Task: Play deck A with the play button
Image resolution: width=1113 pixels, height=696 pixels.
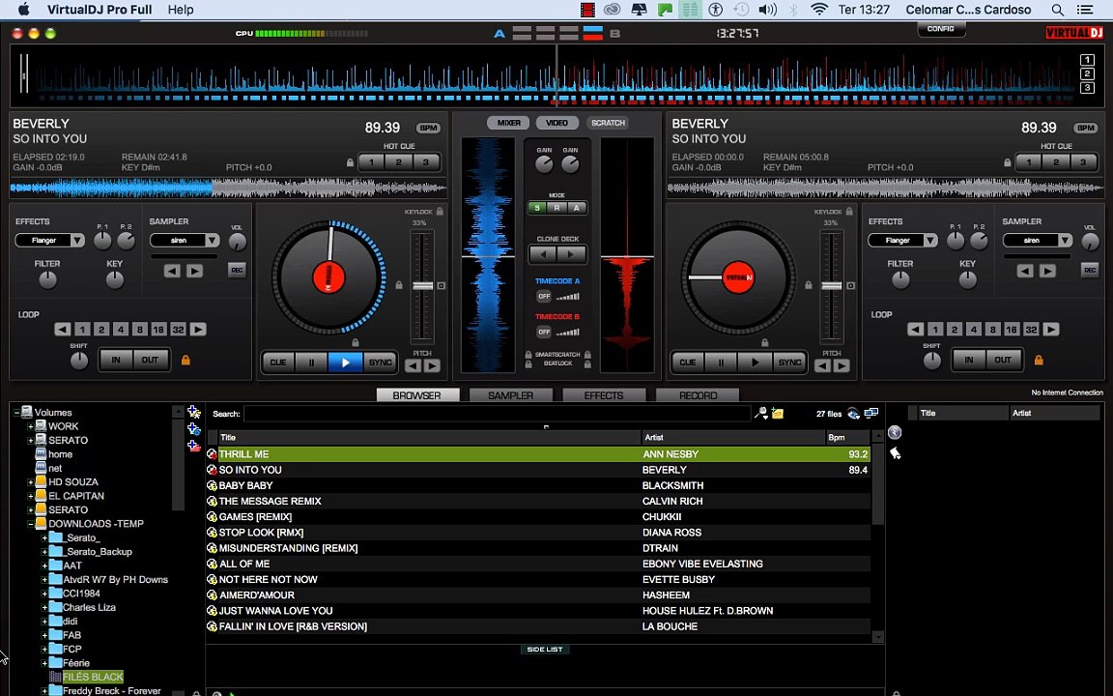Action: [346, 362]
